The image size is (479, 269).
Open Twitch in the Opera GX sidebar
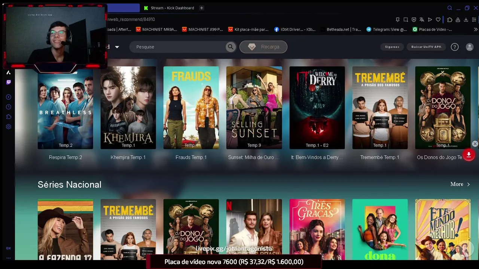8,82
